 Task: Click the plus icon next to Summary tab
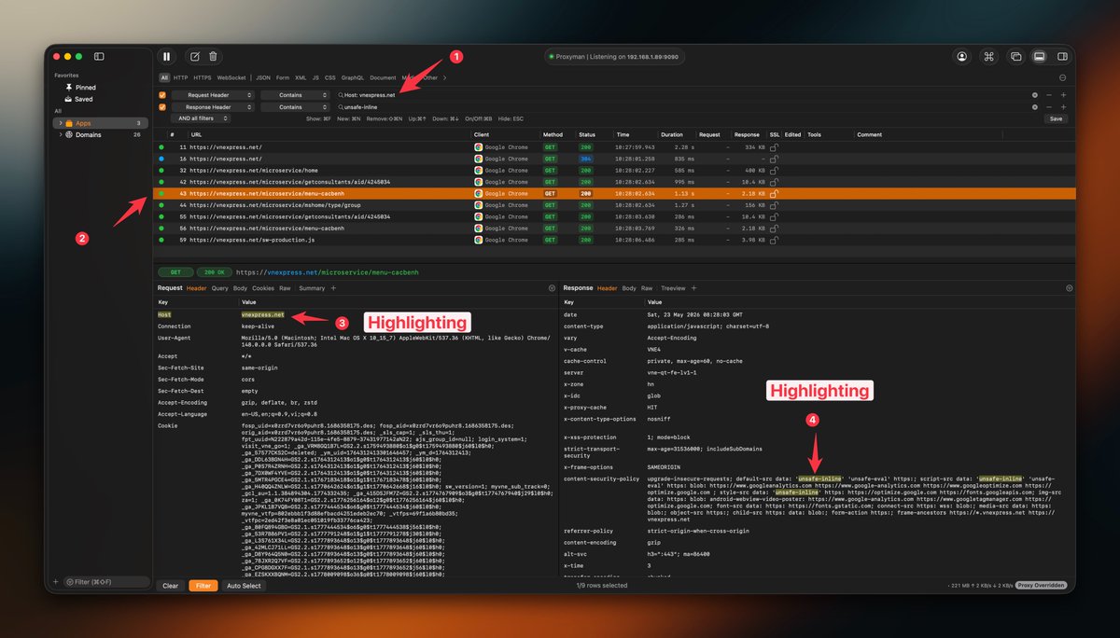tap(333, 288)
